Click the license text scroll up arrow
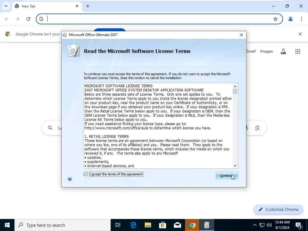 tap(235, 86)
